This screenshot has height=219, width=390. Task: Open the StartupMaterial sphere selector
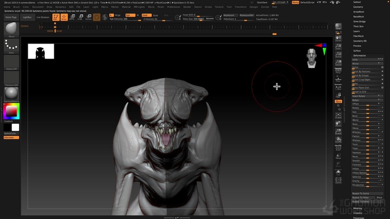(11, 95)
